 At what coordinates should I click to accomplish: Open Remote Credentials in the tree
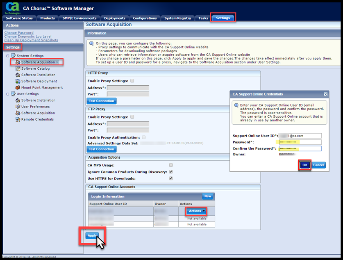[x=37, y=119]
